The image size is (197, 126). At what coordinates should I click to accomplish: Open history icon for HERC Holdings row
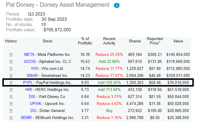point(11,90)
